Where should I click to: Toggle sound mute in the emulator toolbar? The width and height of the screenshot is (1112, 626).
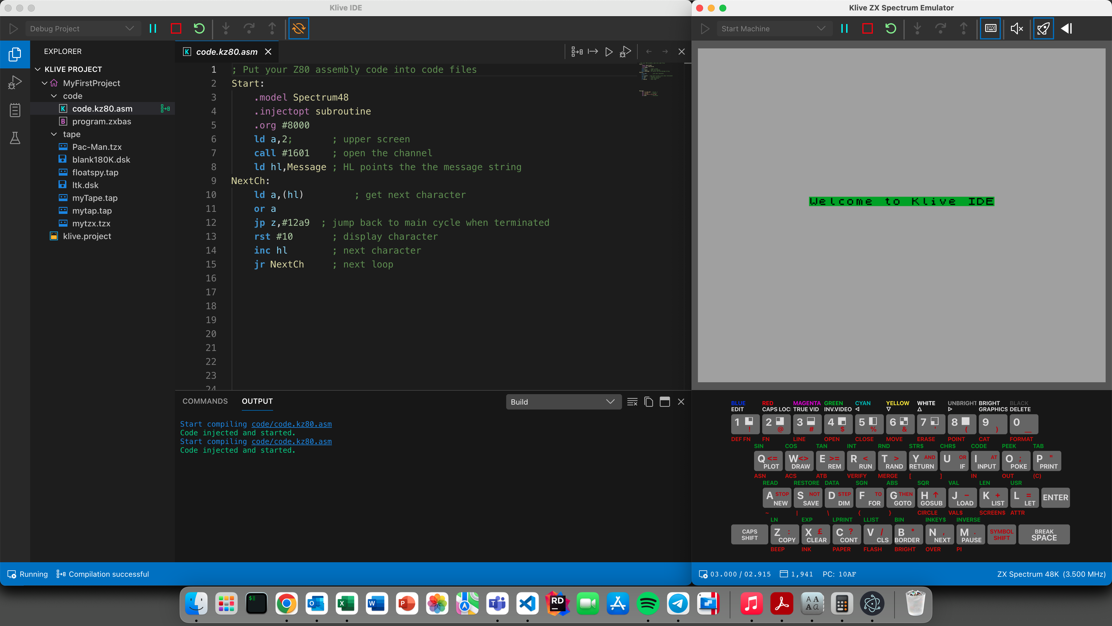(x=1017, y=28)
